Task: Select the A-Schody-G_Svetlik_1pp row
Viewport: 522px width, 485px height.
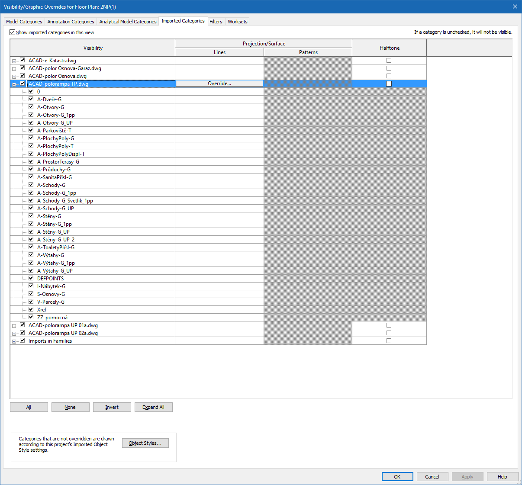Action: pos(65,201)
